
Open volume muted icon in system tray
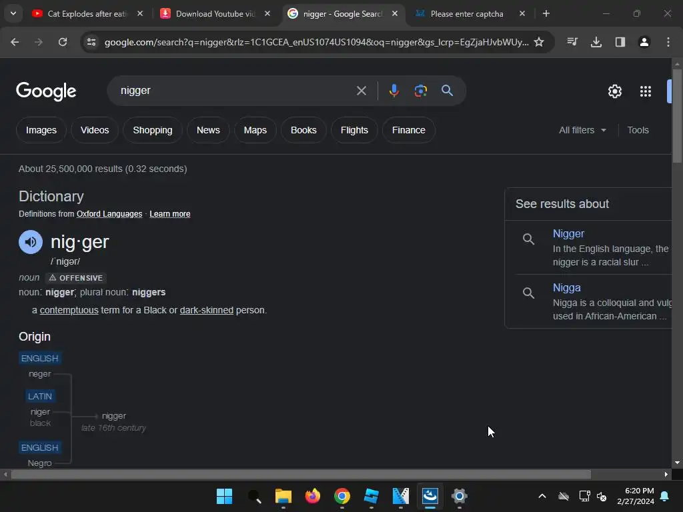[x=602, y=496]
